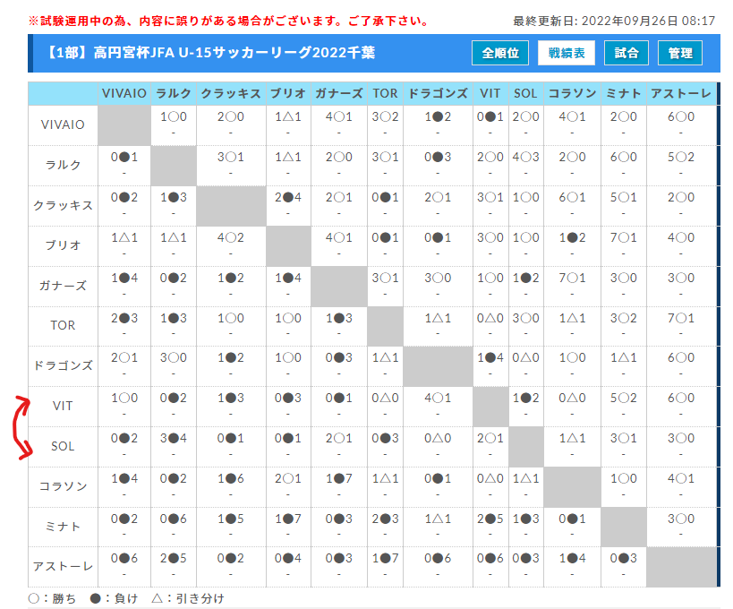Click ラルク vs SOL result 4○3
This screenshot has width=733, height=609.
click(x=526, y=157)
